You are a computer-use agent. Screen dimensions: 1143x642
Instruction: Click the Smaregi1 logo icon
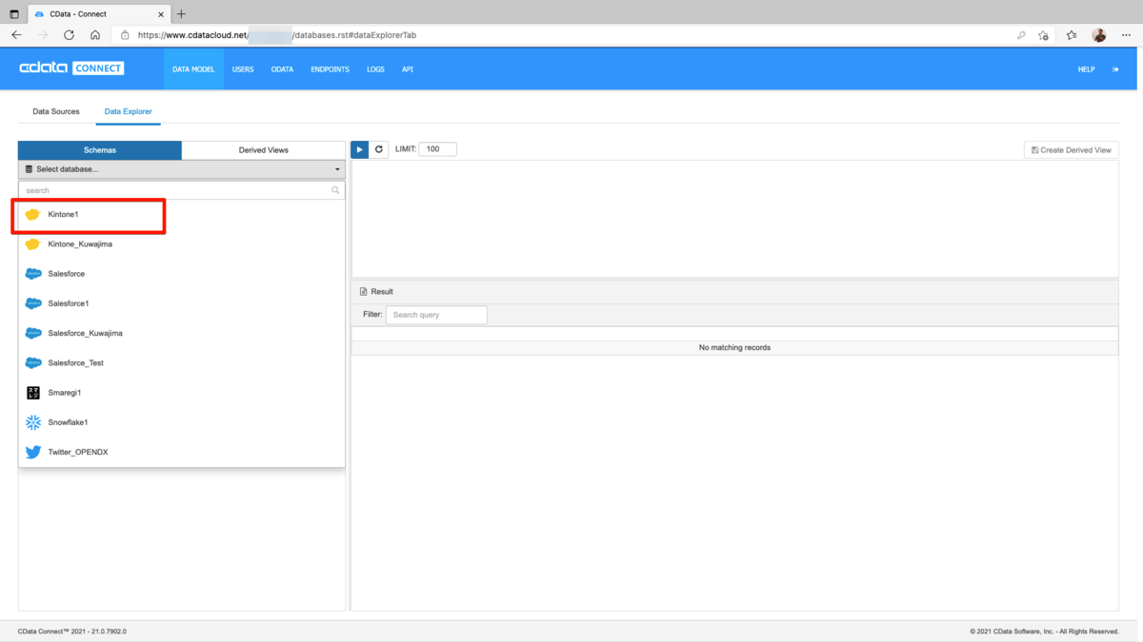tap(33, 393)
